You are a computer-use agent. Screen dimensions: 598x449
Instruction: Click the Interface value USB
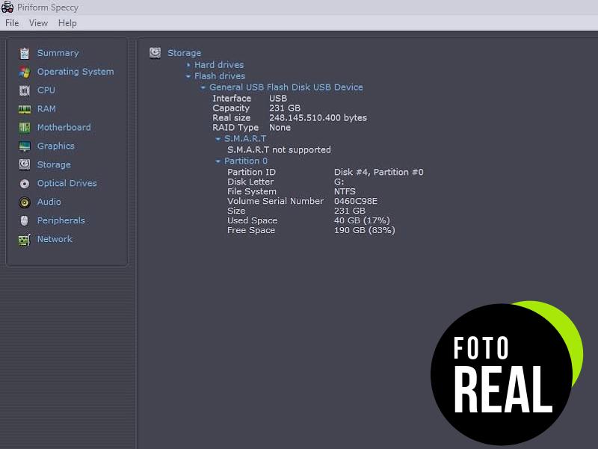[278, 99]
